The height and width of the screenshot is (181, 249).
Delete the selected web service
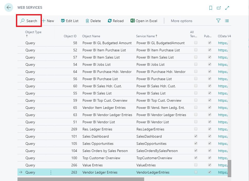93,21
